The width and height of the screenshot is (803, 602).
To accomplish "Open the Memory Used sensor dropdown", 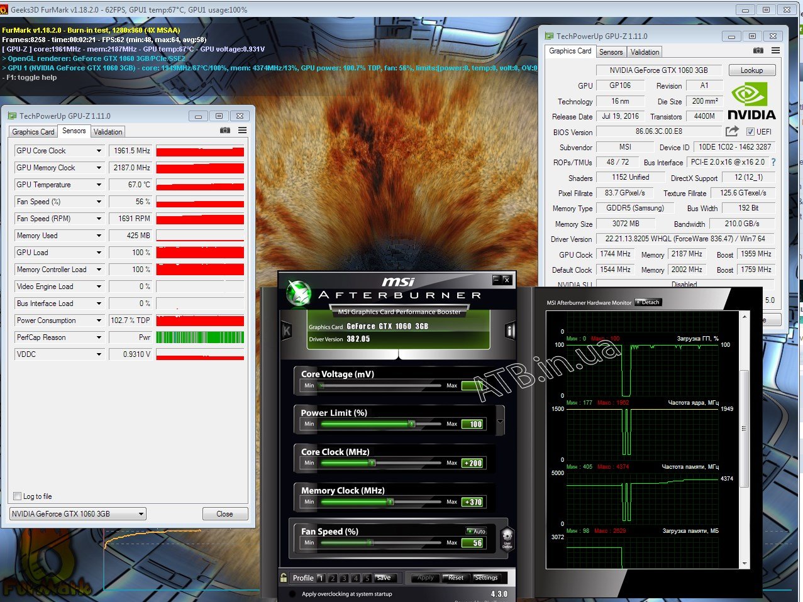I will (x=99, y=236).
